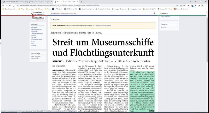Open Google Übersetzer bookmark

tap(135, 9)
